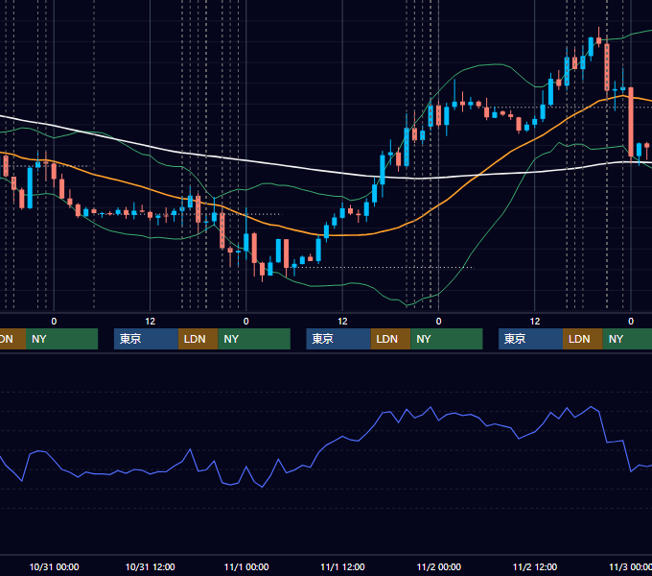Click the hour '12' label above 11/2 東京 block
The width and height of the screenshot is (652, 576).
coord(535,322)
